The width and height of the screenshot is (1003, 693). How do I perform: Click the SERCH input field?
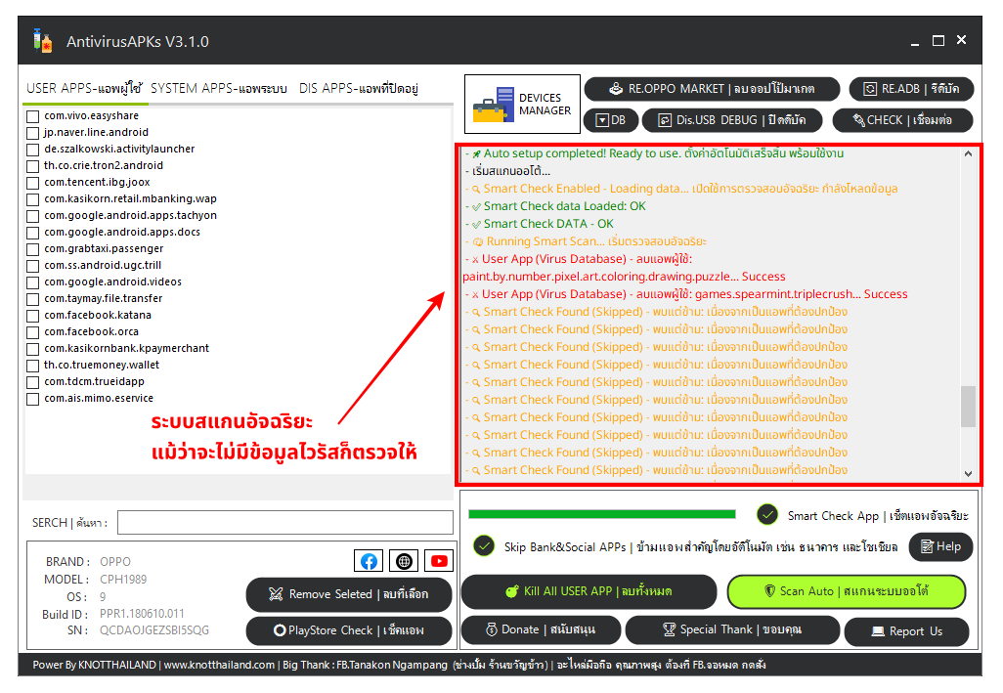point(285,522)
